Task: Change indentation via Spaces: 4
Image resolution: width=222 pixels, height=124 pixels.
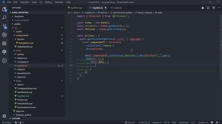Action: coord(157,123)
